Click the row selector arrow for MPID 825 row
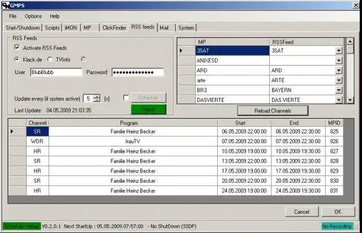Image resolution: width=362 pixels, height=233 pixels. (18, 131)
